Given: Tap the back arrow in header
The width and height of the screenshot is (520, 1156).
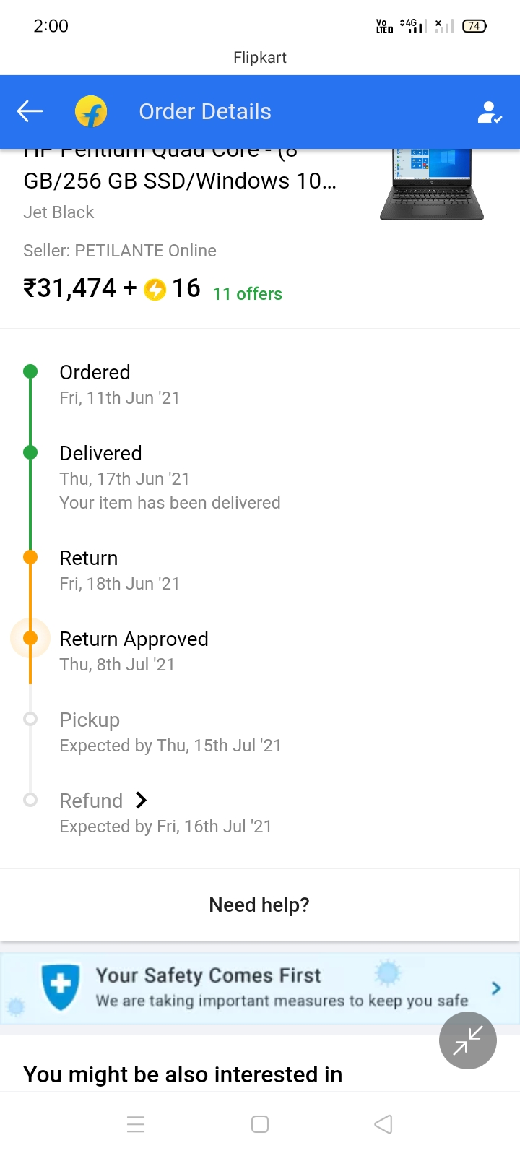Looking at the screenshot, I should click(x=30, y=111).
